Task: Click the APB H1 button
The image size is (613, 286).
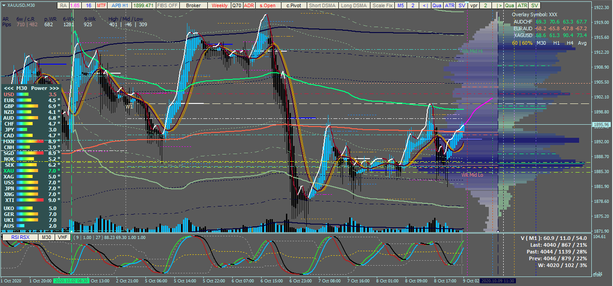Action: 120,5
